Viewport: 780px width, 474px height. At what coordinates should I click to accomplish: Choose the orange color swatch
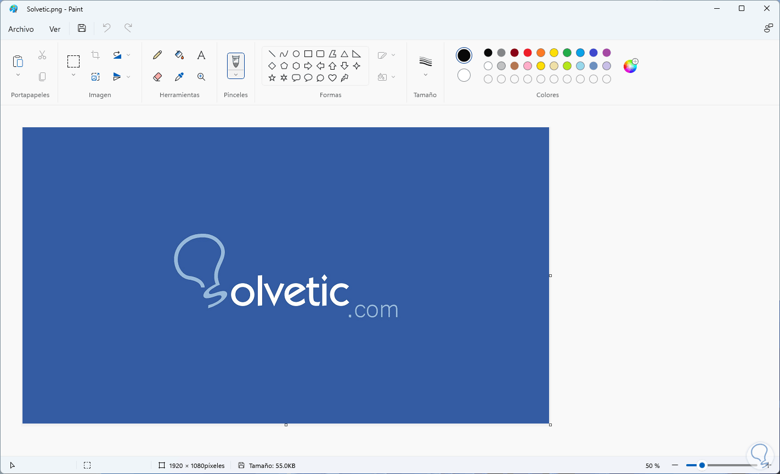(541, 53)
